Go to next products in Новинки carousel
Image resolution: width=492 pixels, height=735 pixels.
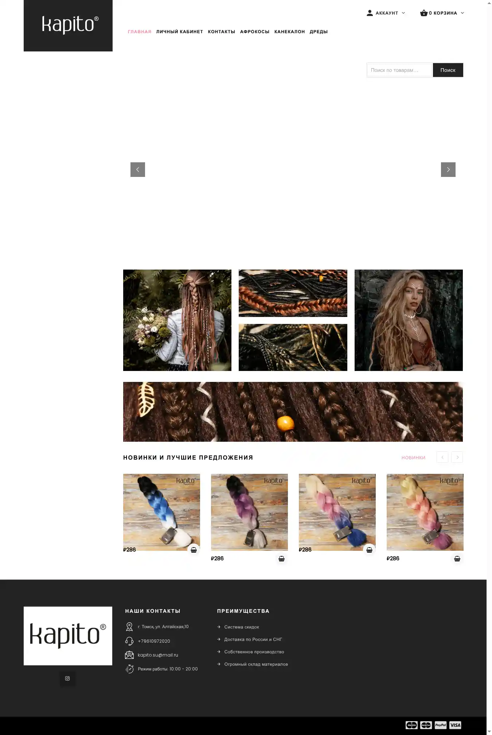pos(457,457)
